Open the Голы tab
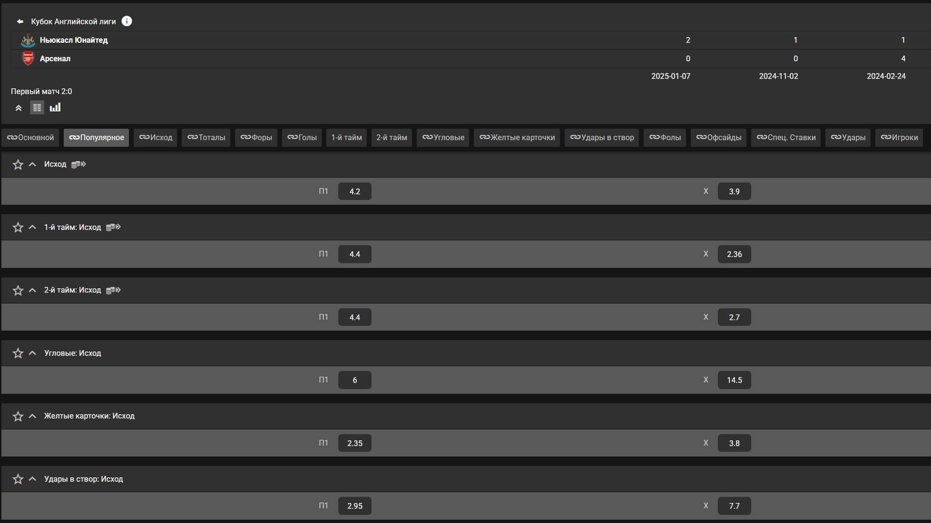This screenshot has width=931, height=523. point(302,138)
